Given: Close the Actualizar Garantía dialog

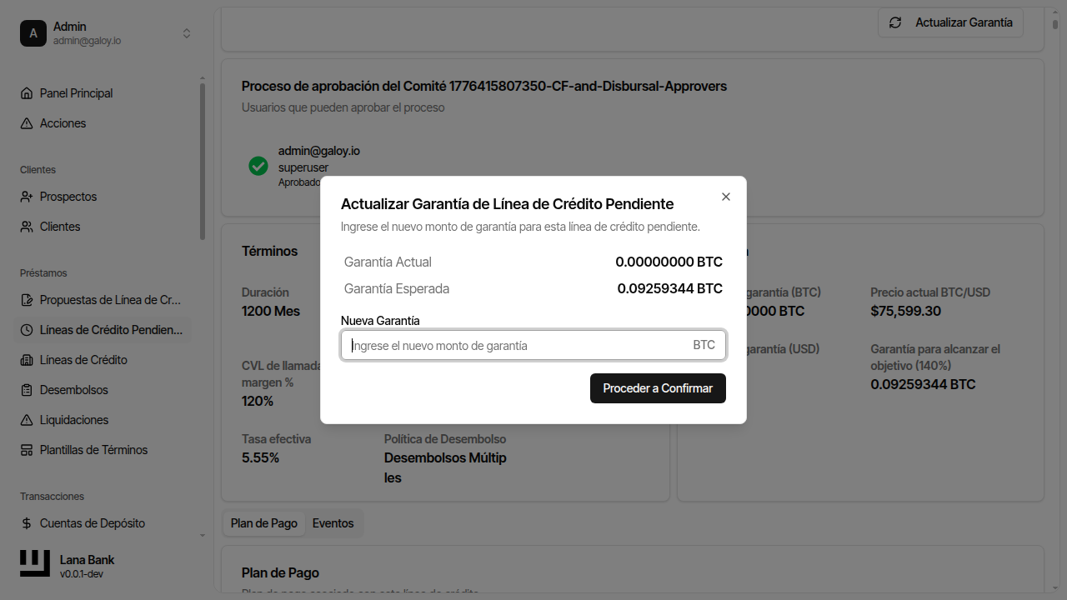Looking at the screenshot, I should point(726,197).
